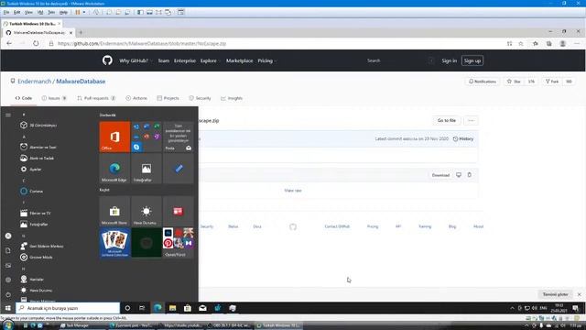Viewport: 586px width, 330px height.
Task: Star the repository
Action: [514, 82]
